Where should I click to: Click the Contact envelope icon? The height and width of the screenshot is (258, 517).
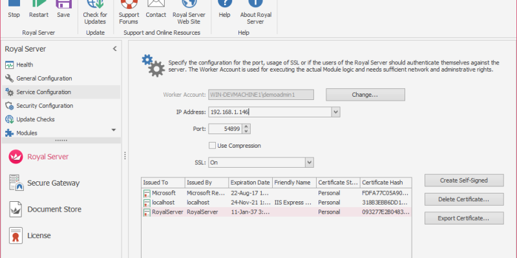[156, 5]
